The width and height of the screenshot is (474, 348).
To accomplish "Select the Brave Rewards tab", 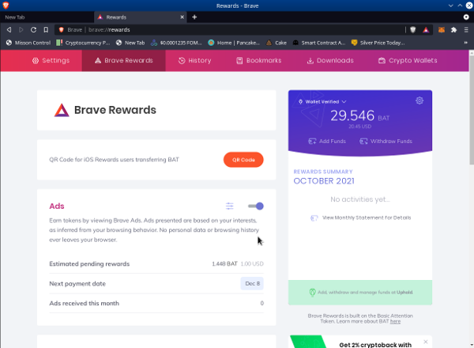I will coord(124,61).
